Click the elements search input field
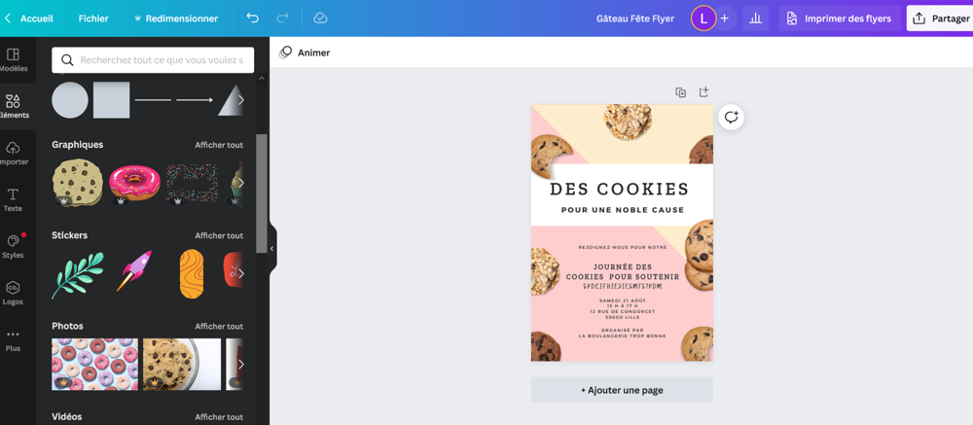 153,60
